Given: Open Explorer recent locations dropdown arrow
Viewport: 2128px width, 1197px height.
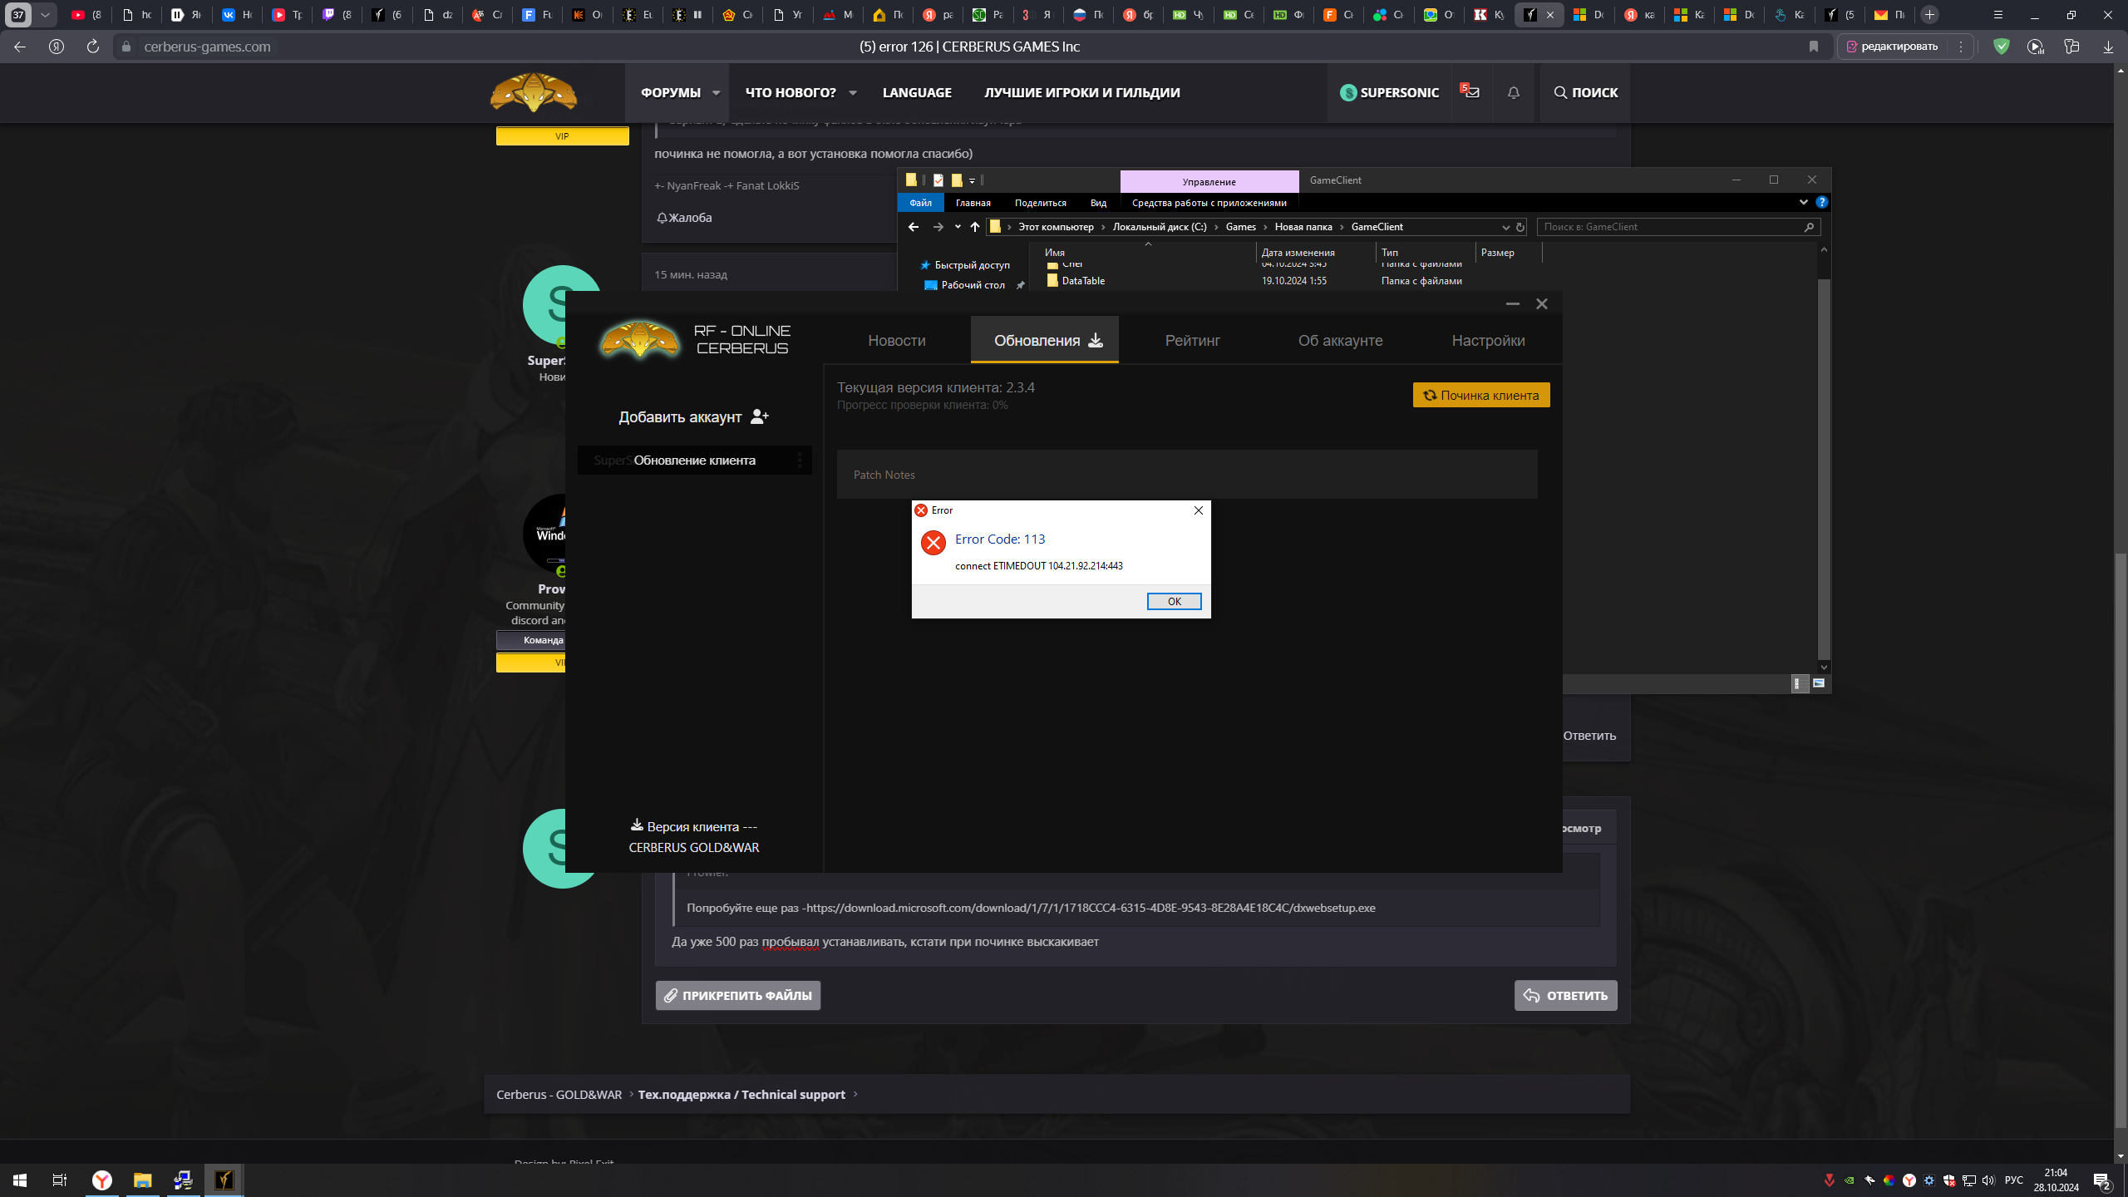Looking at the screenshot, I should [958, 226].
